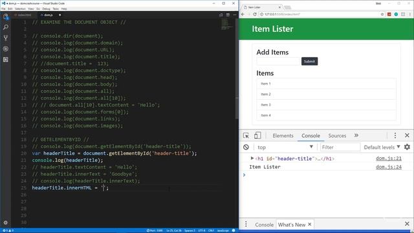Click the red extension icon in Chrome
This screenshot has width=414, height=233.
click(389, 14)
